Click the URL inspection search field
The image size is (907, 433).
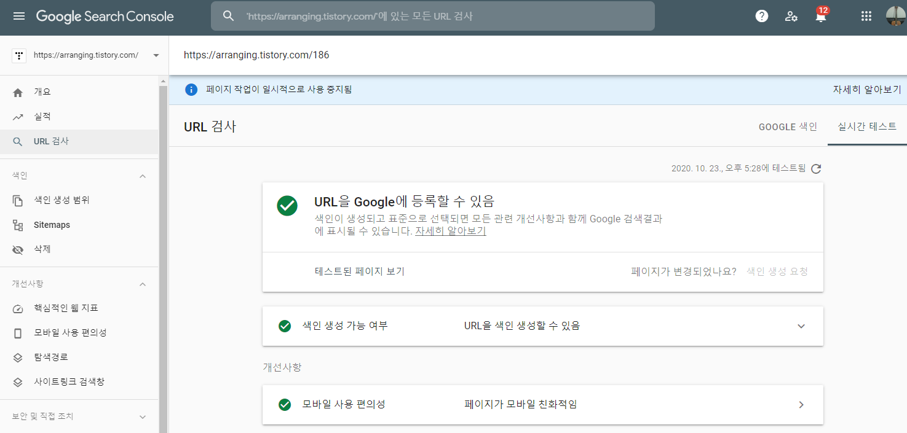[x=433, y=17]
